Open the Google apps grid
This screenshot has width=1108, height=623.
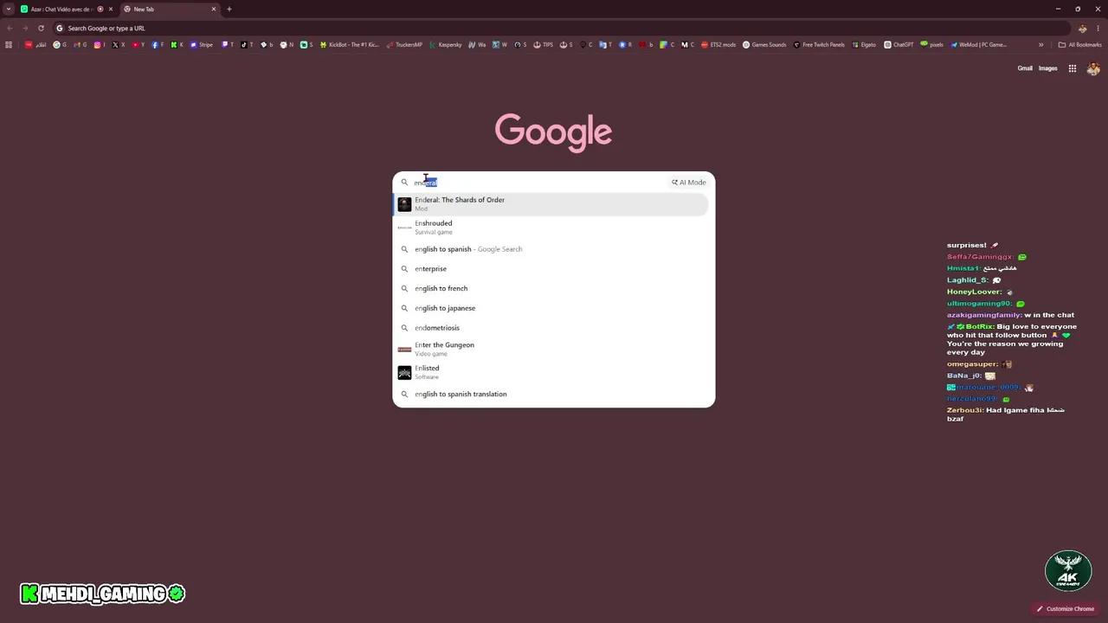click(1072, 68)
